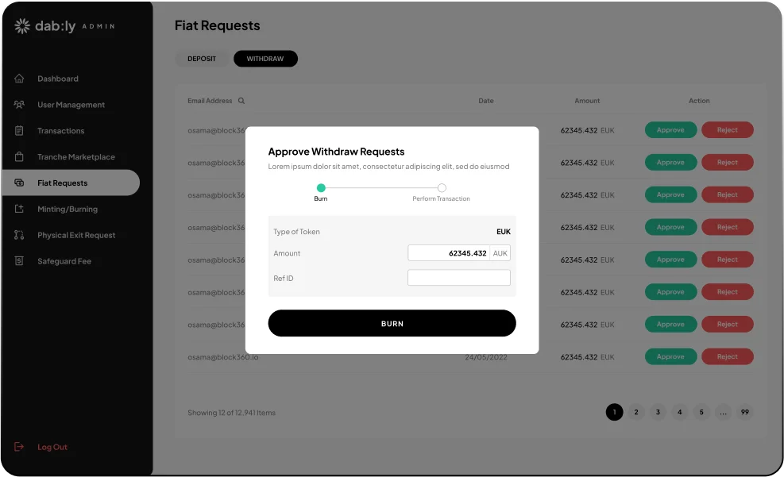Click the Safeguard Fee icon
The image size is (784, 477).
pos(19,261)
